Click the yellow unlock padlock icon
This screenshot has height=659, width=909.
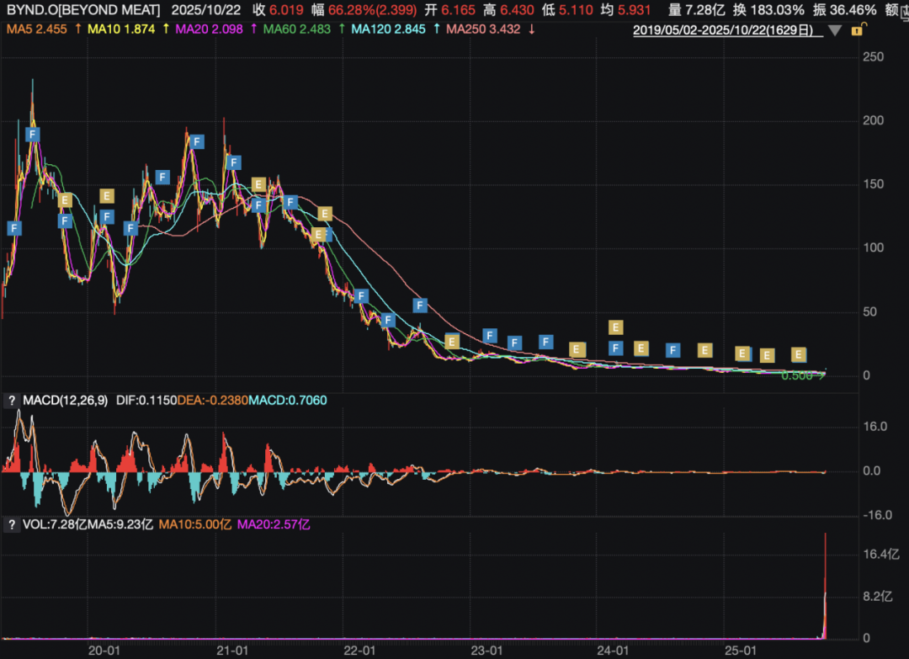(857, 30)
